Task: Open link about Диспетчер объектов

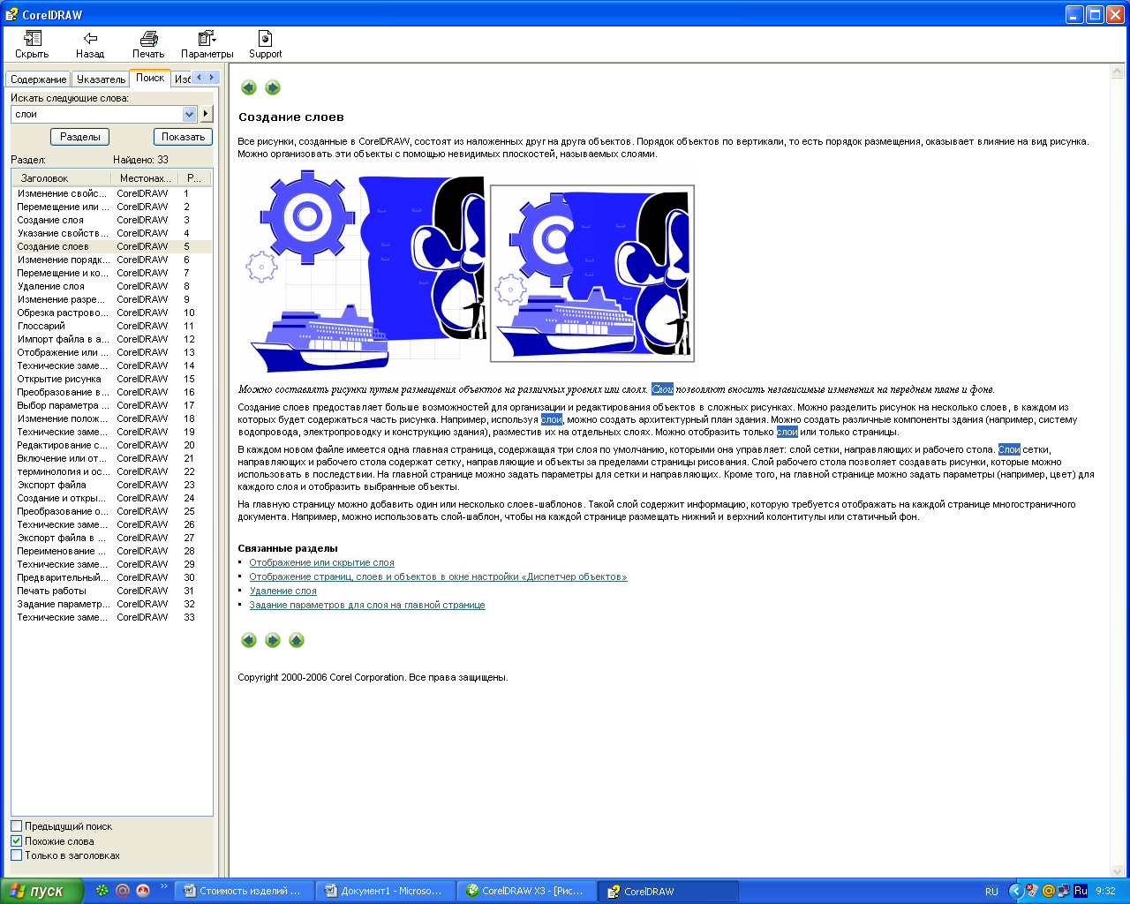Action: 438,576
